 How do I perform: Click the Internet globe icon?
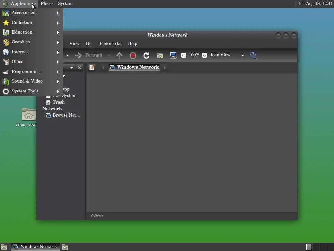tap(6, 52)
